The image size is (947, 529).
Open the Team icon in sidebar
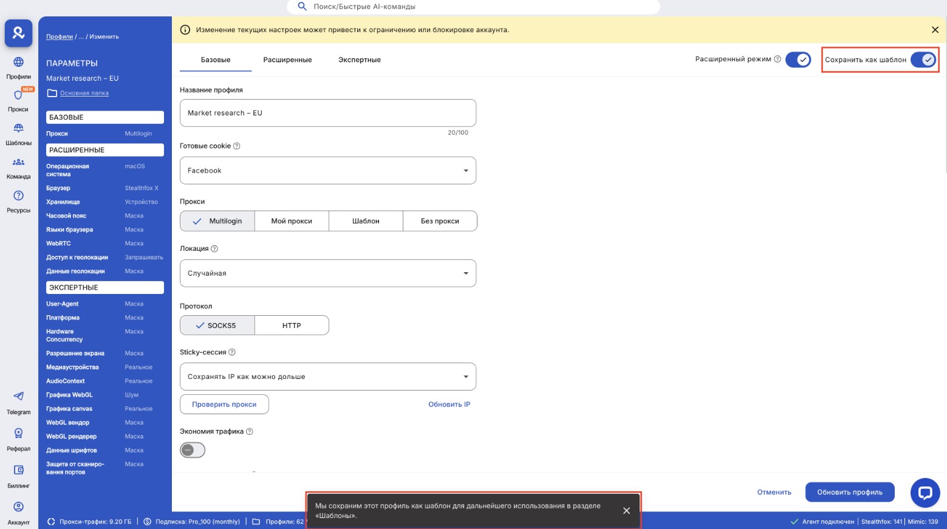click(18, 162)
